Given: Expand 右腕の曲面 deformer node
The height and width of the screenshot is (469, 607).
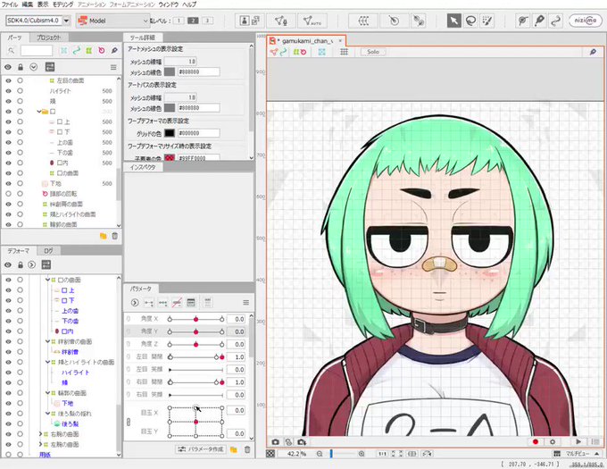Looking at the screenshot, I should (x=41, y=434).
